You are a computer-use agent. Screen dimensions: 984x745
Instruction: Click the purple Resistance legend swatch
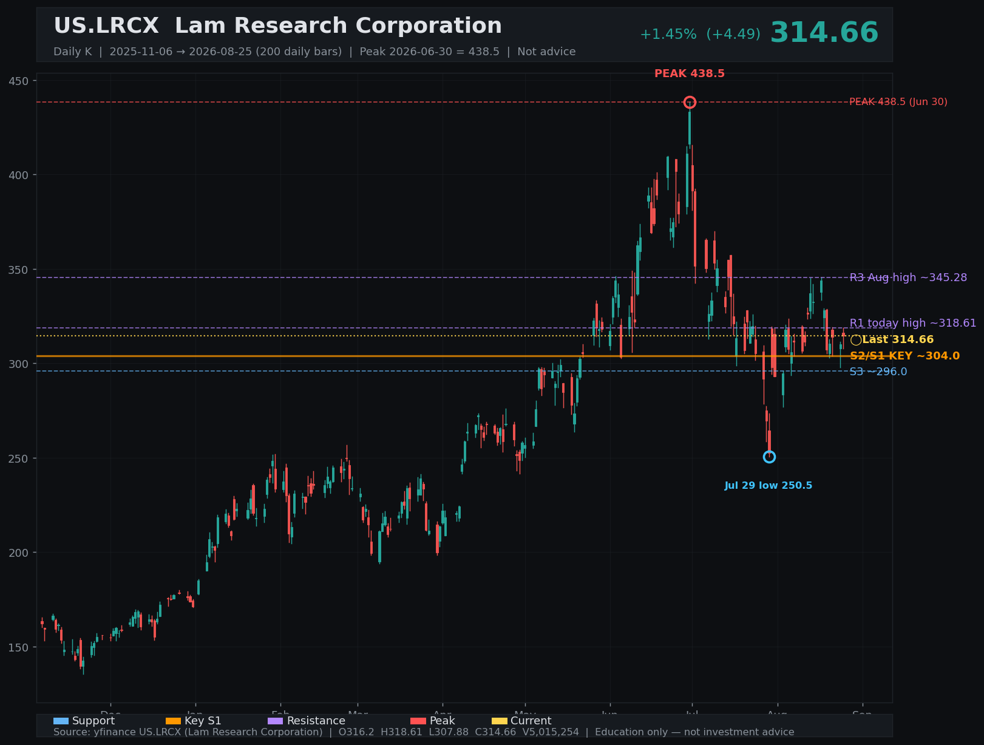tap(275, 721)
